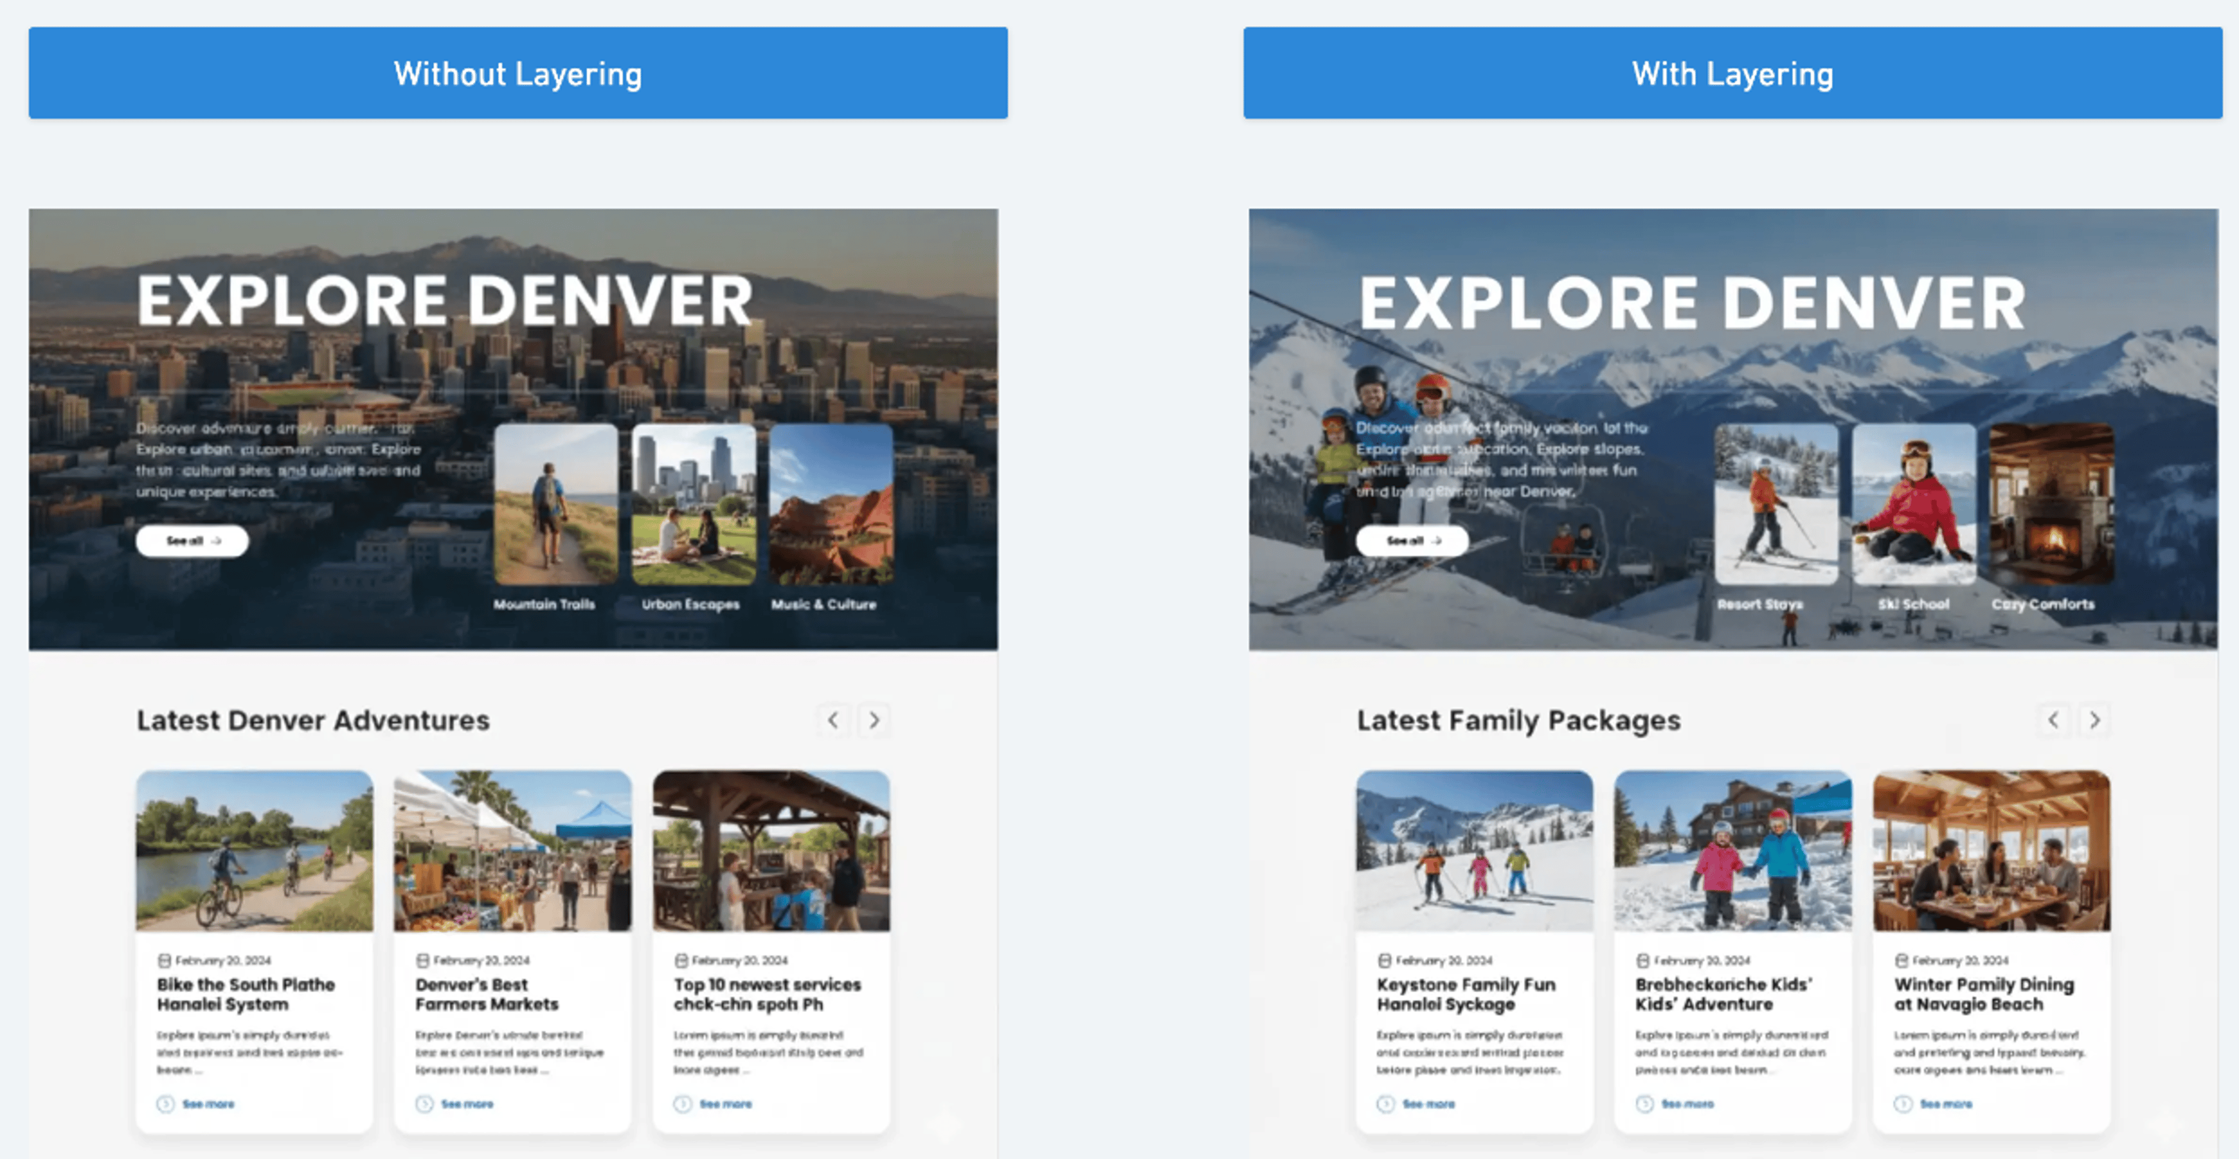Click calendar icon on Brebheckenche Kids' card
2239x1159 pixels.
pos(1643,961)
